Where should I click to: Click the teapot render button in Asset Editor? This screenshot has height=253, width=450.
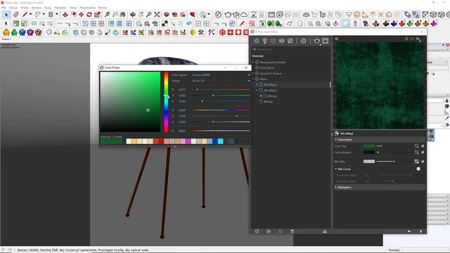[x=316, y=41]
